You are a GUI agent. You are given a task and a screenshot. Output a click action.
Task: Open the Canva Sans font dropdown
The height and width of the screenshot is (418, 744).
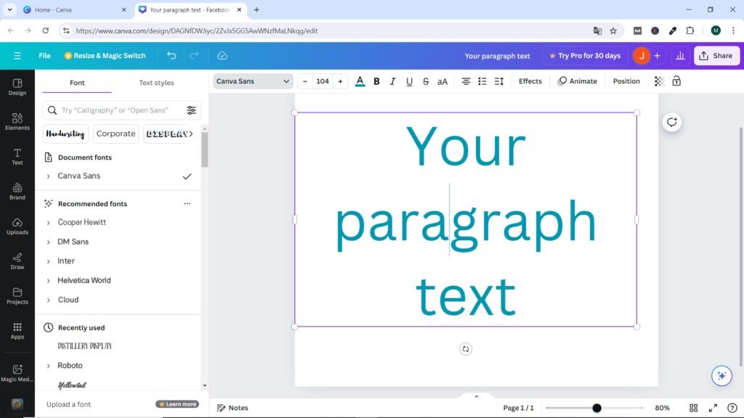pyautogui.click(x=252, y=81)
